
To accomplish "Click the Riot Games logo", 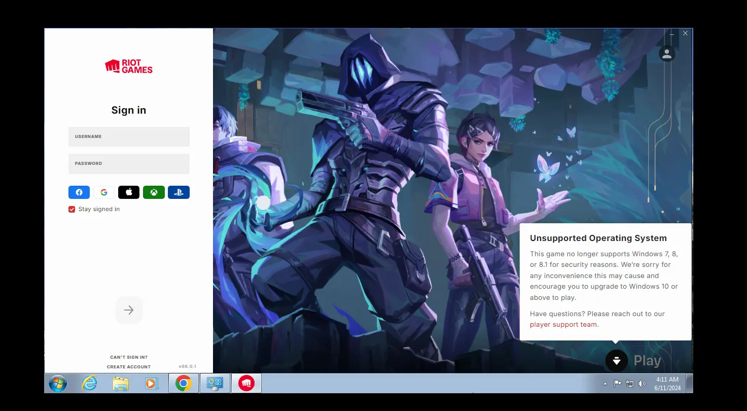I will coord(129,66).
